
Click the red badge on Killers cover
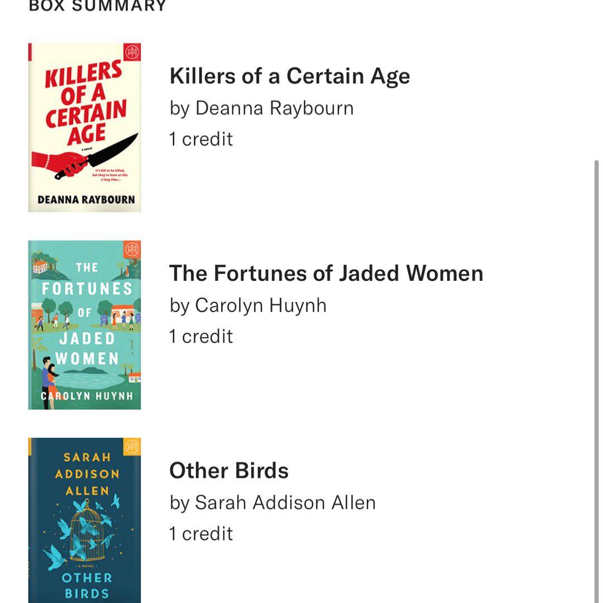[x=133, y=51]
